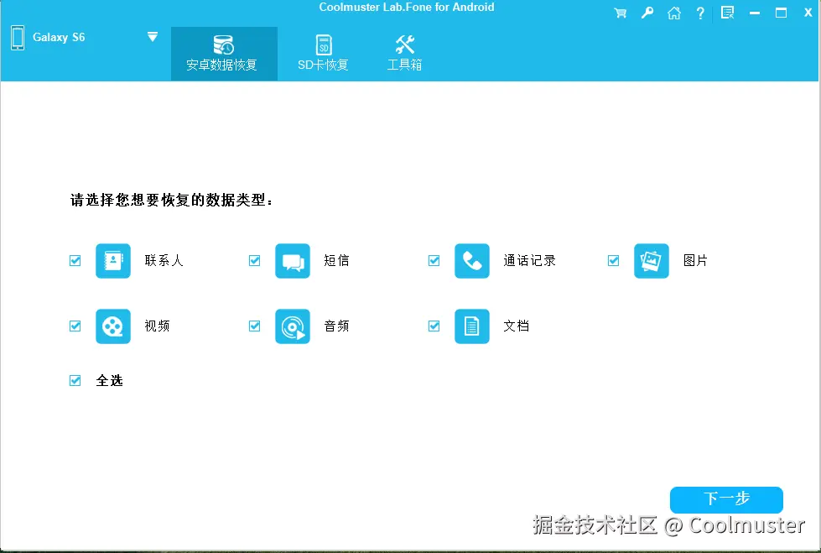Click the registration key icon in title bar

pyautogui.click(x=647, y=13)
